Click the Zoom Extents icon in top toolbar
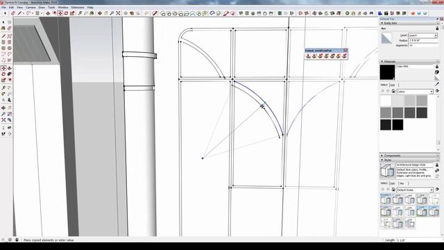This screenshot has height=250, width=444. click(118, 13)
